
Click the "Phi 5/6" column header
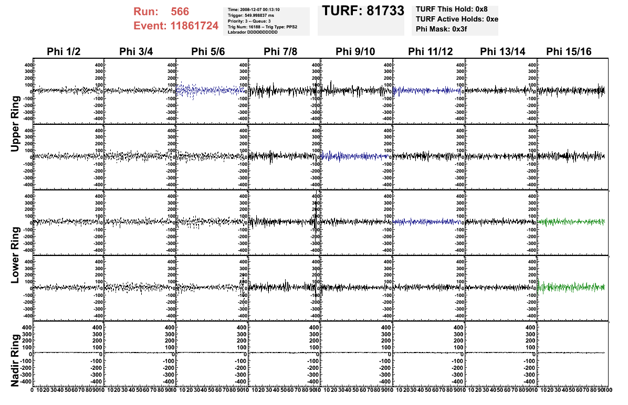[208, 51]
